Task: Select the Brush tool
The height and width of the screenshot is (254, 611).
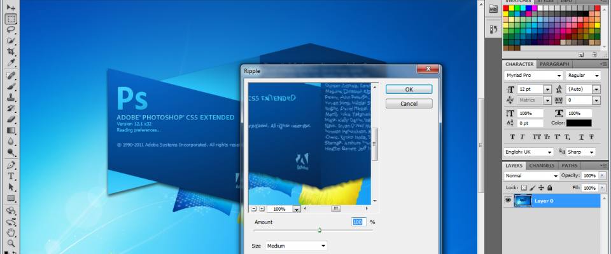Action: pos(11,86)
